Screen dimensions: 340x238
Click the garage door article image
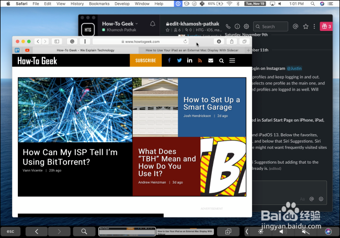155,107
